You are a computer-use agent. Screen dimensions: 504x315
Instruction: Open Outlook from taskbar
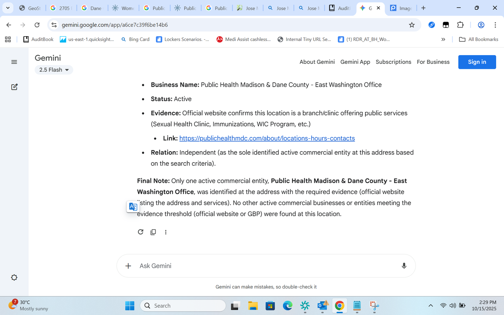322,306
